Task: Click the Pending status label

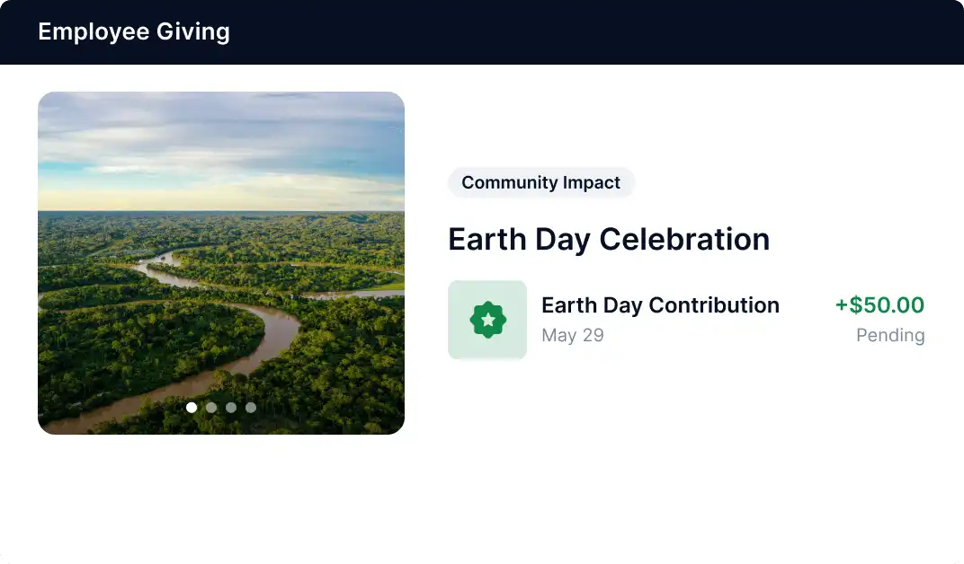Action: point(889,335)
